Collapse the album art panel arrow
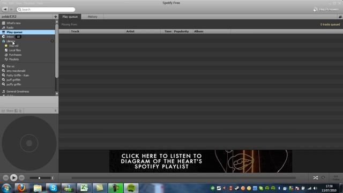This screenshot has width=343, height=193. [55, 111]
